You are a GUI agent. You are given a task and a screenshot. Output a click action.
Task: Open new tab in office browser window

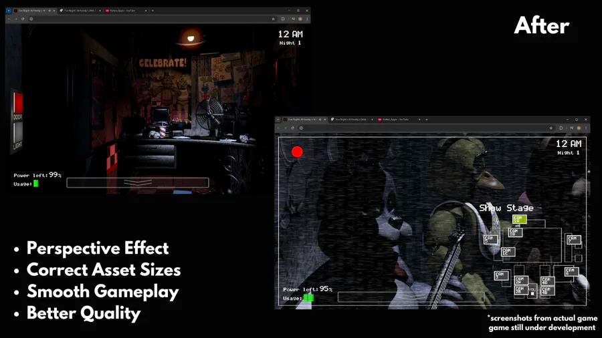pos(153,11)
